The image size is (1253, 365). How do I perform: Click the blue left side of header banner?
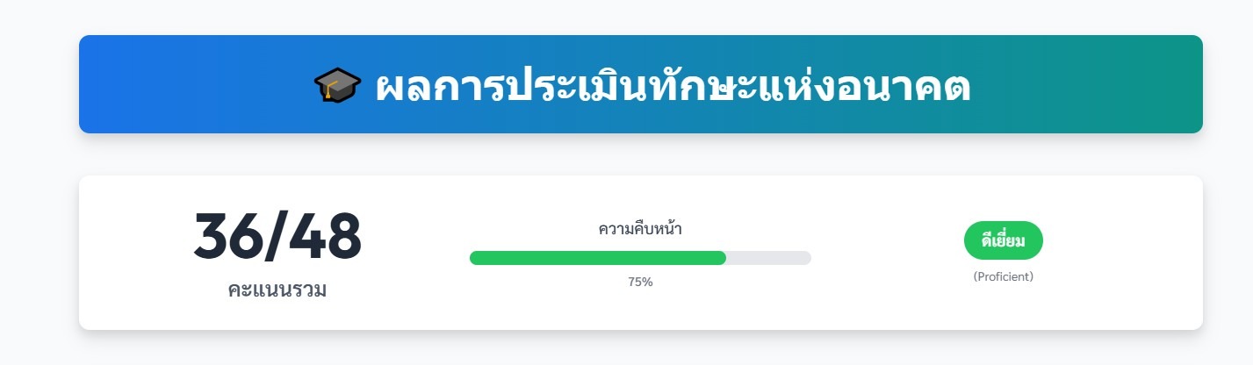coord(176,84)
